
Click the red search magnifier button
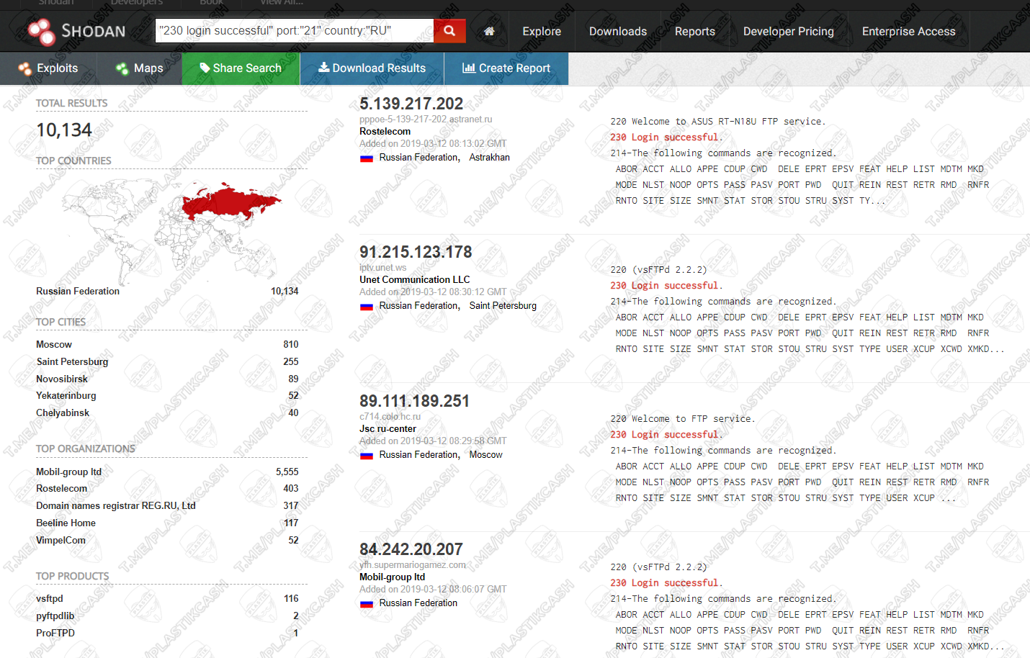pos(449,31)
